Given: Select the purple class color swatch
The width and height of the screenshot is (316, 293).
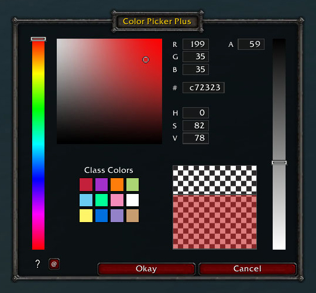Looking at the screenshot, I should point(101,185).
